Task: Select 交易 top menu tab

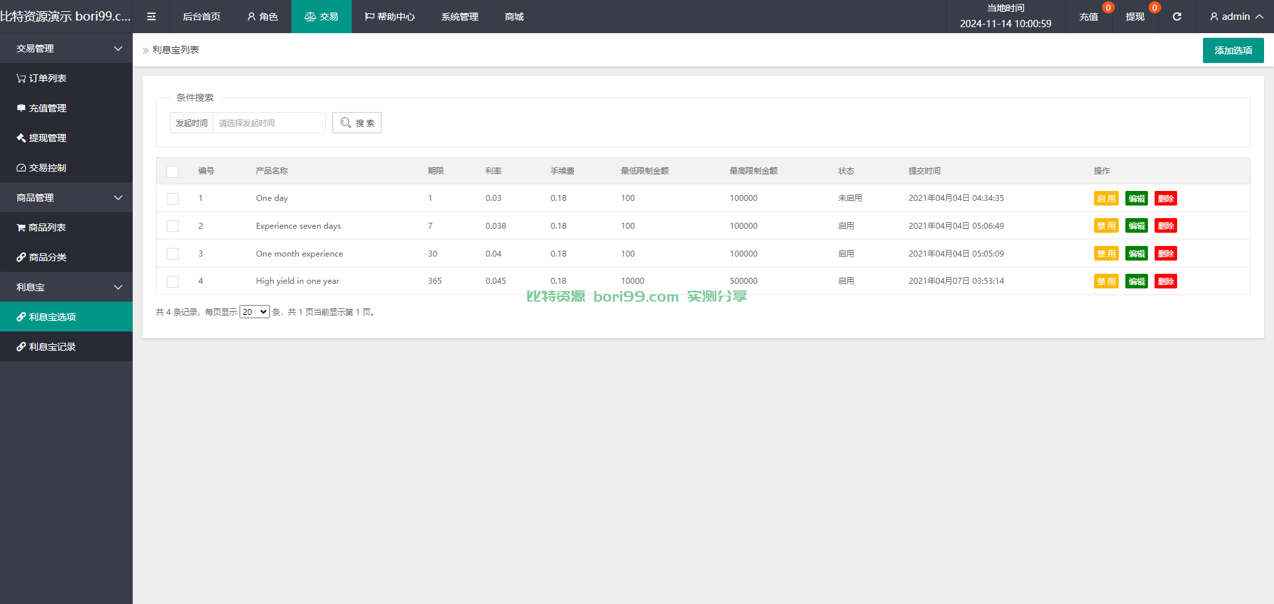Action: (x=321, y=17)
